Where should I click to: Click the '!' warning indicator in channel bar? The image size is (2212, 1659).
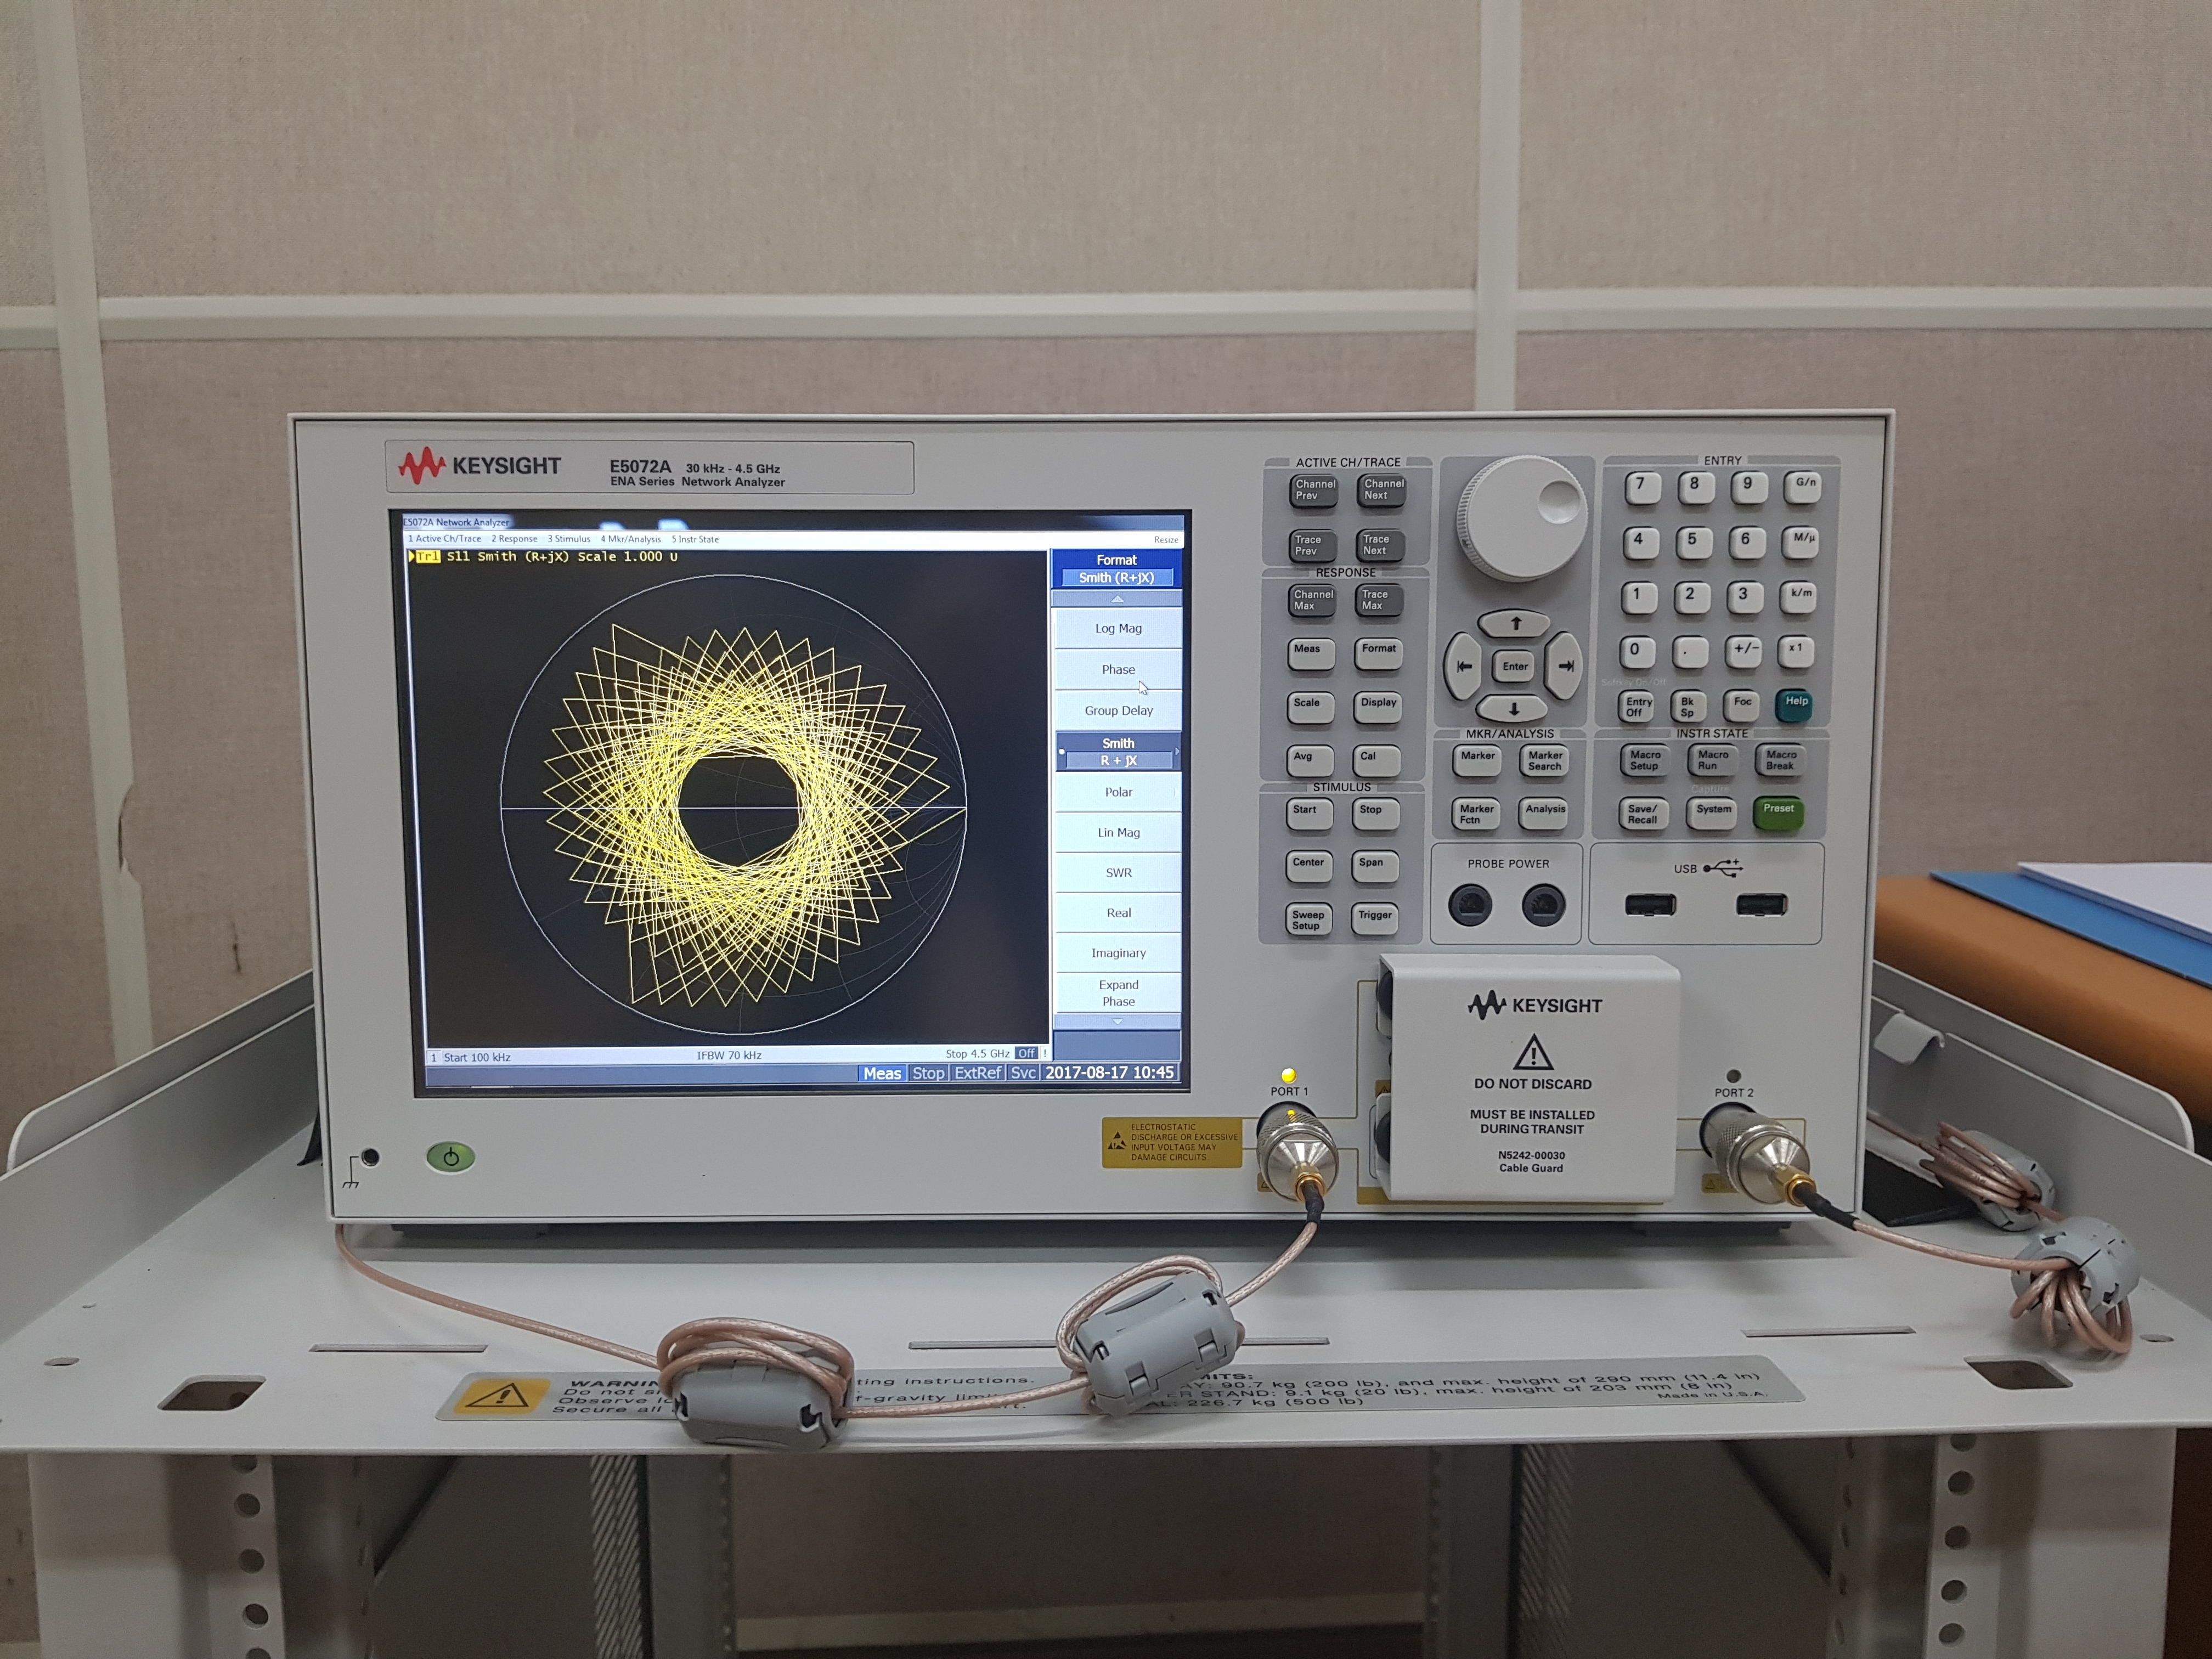(x=1045, y=1053)
